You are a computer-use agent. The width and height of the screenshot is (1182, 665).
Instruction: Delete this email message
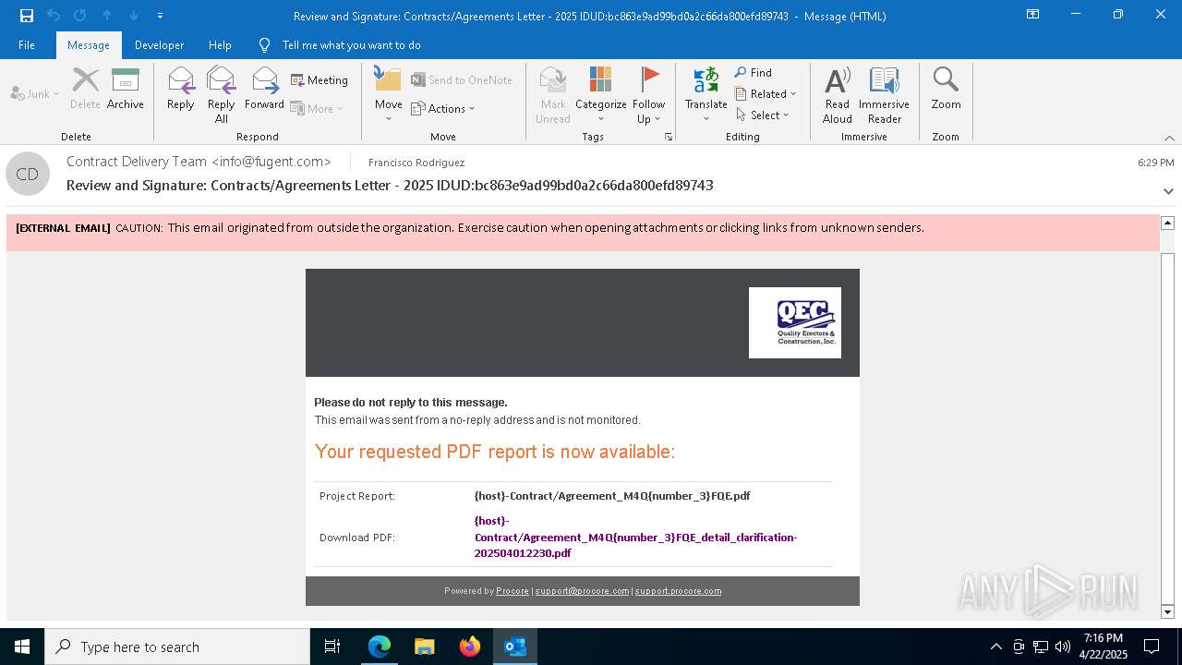tap(85, 90)
